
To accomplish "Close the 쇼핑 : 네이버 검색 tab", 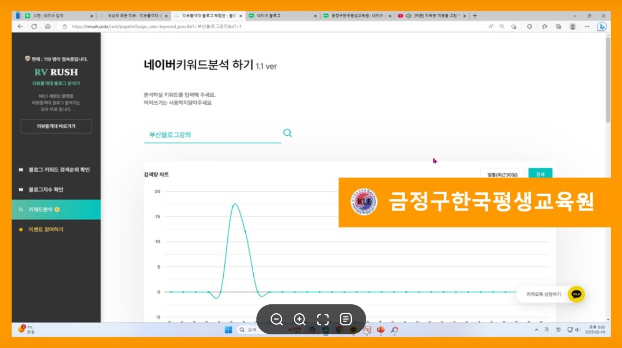I will point(92,16).
